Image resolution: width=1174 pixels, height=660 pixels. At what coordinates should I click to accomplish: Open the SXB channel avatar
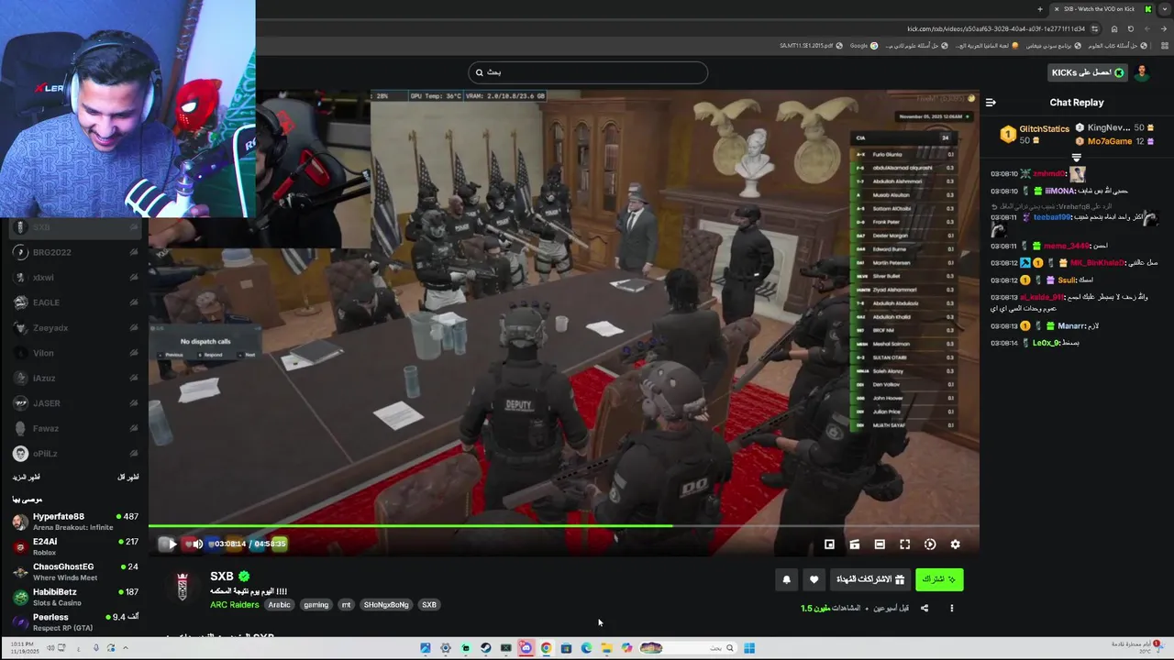[x=183, y=587]
